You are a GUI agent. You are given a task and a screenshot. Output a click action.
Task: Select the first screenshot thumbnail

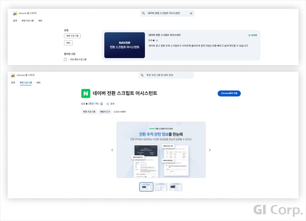click(x=146, y=187)
